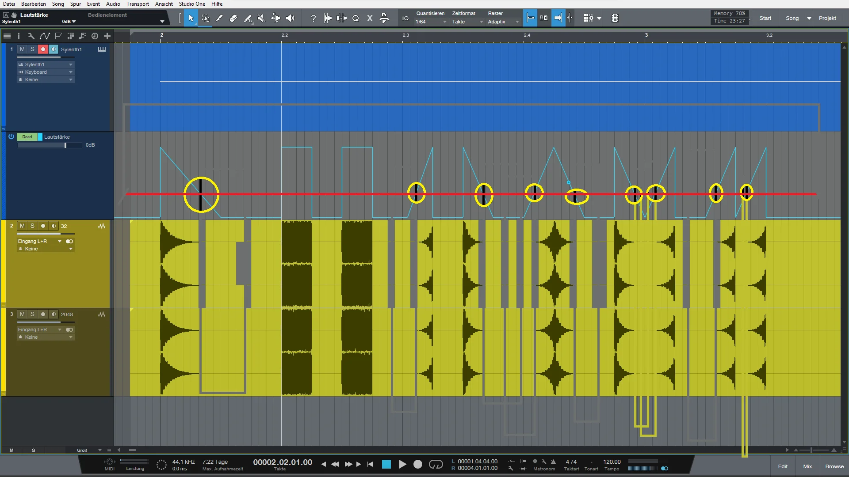849x477 pixels.
Task: Open the question mark help tool
Action: click(314, 18)
